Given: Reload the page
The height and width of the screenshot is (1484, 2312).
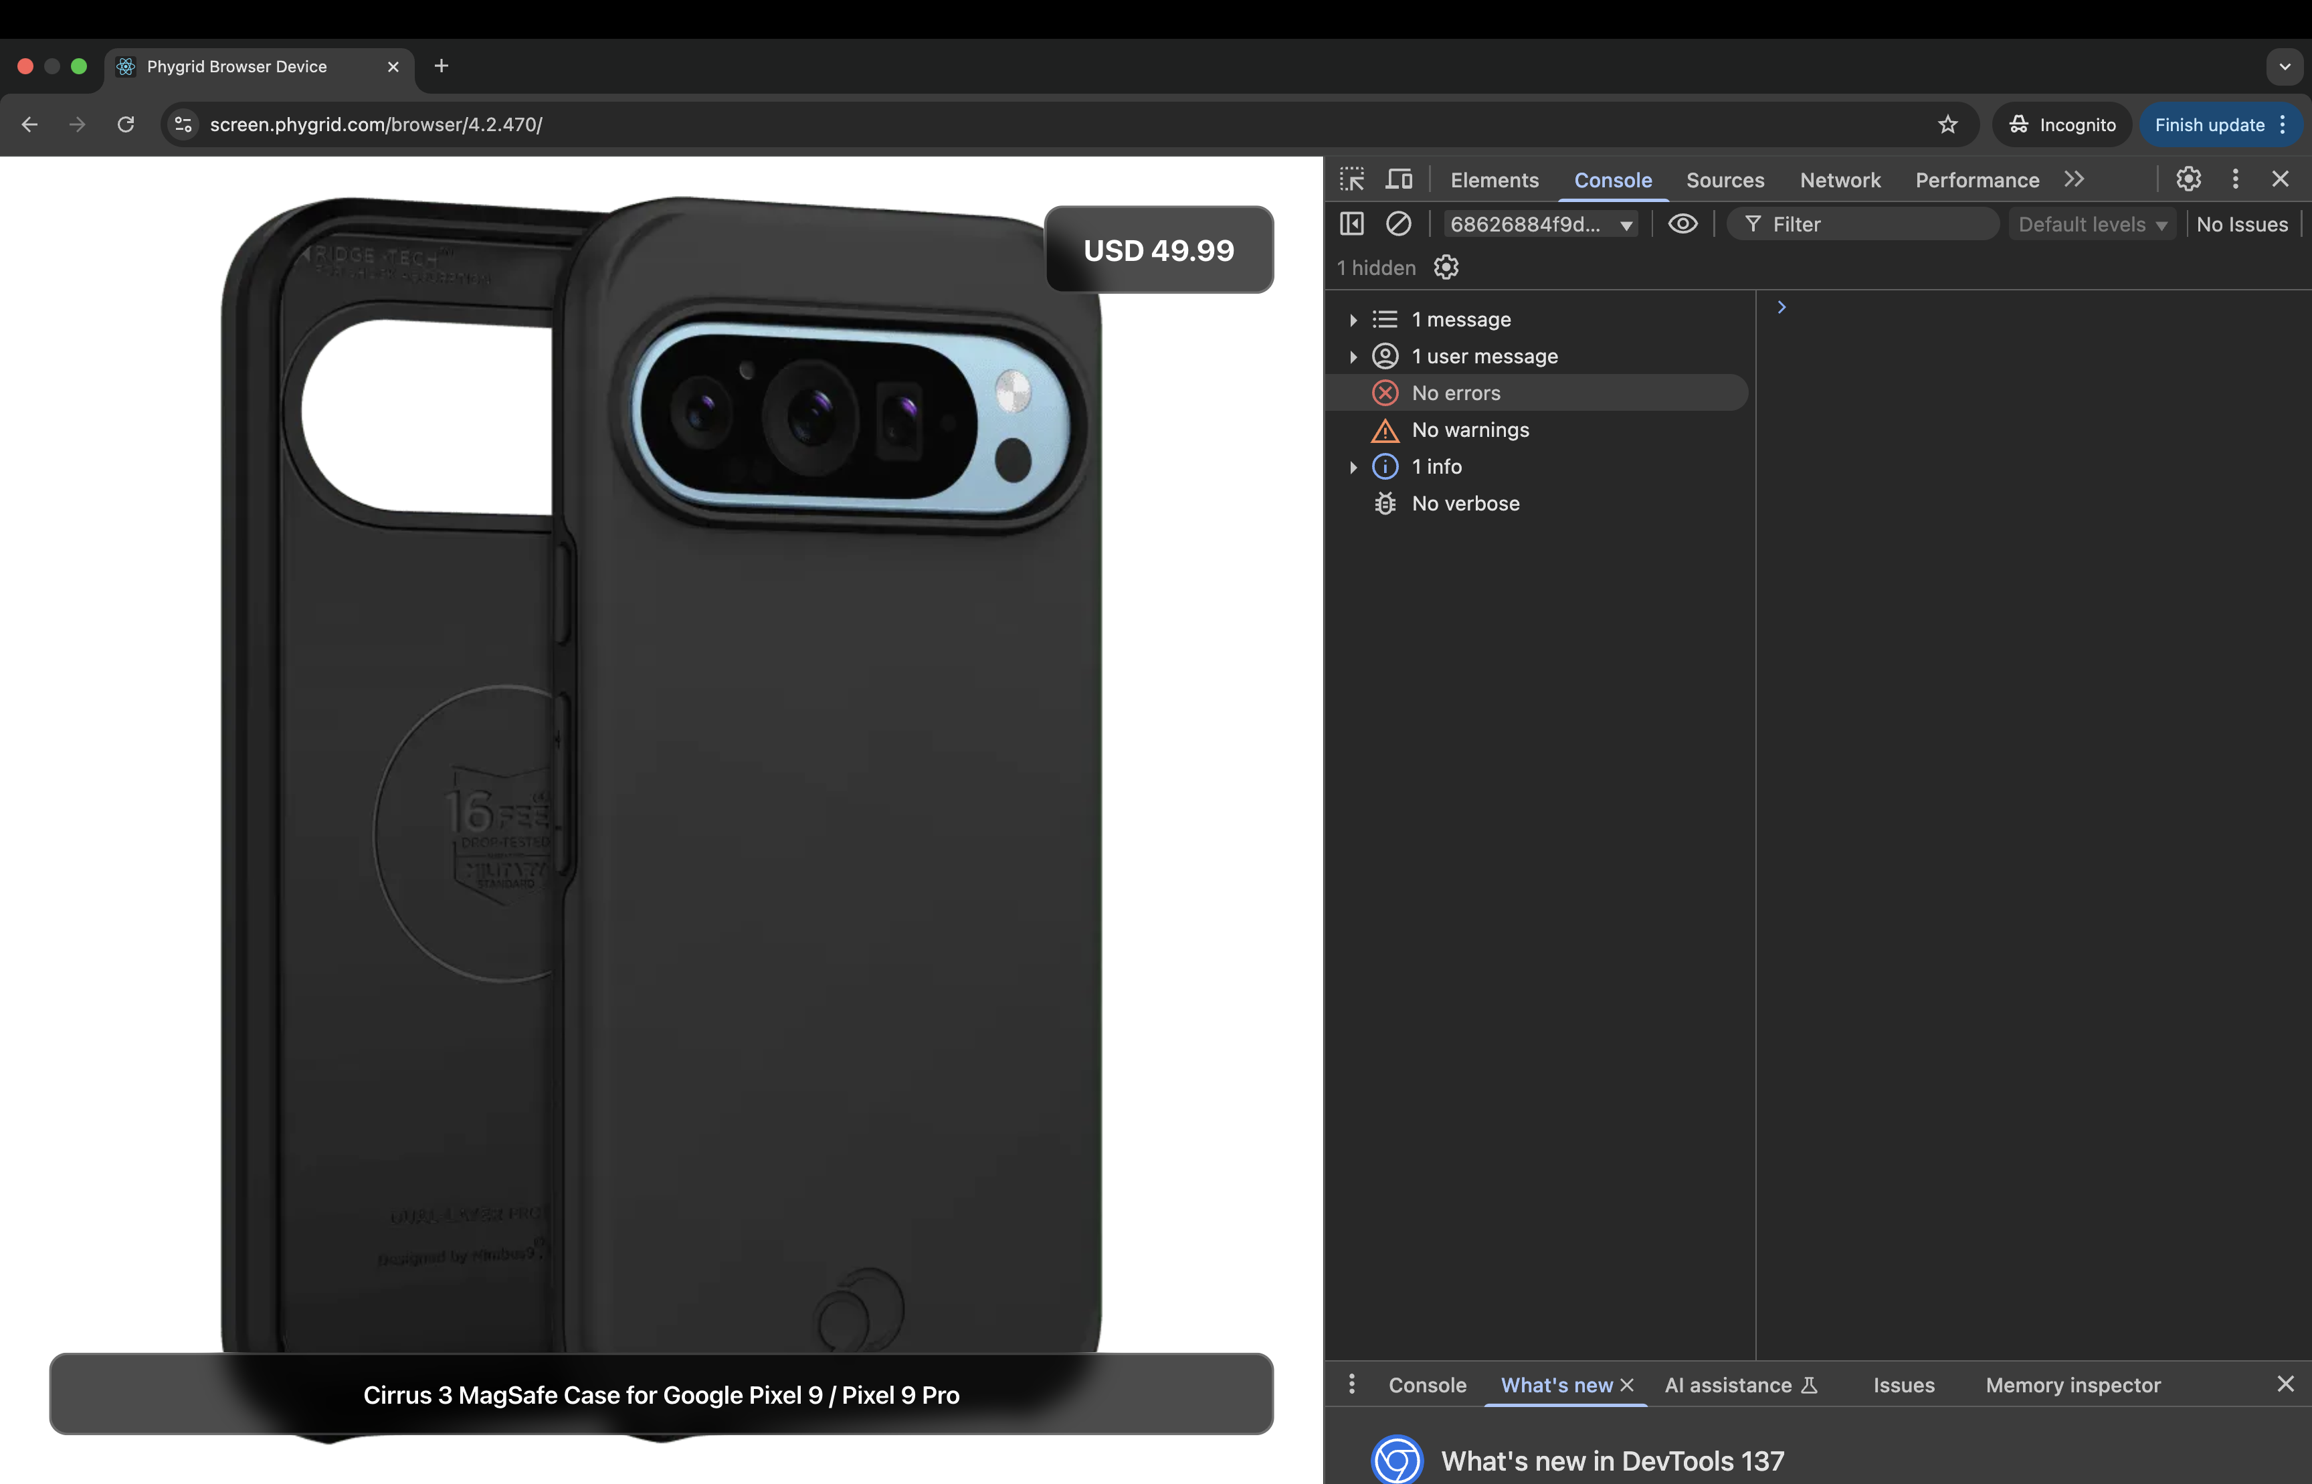Looking at the screenshot, I should (125, 124).
